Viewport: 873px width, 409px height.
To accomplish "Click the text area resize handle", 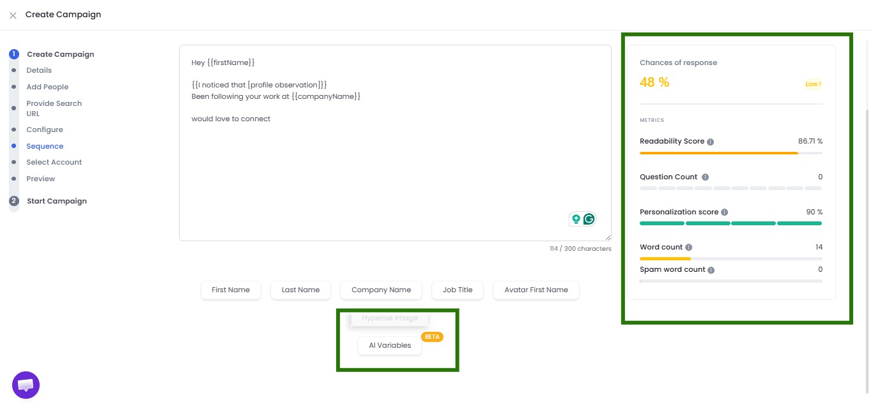I will (x=607, y=237).
